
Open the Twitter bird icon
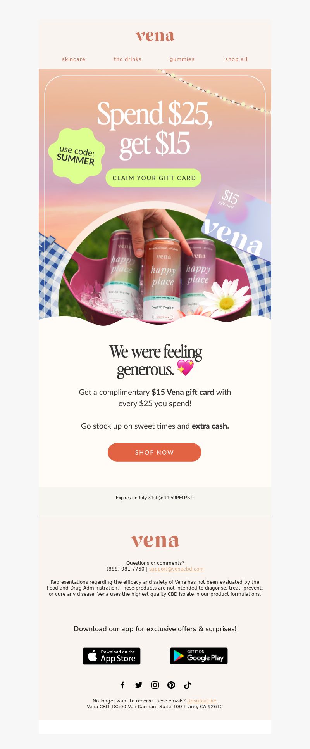point(139,685)
